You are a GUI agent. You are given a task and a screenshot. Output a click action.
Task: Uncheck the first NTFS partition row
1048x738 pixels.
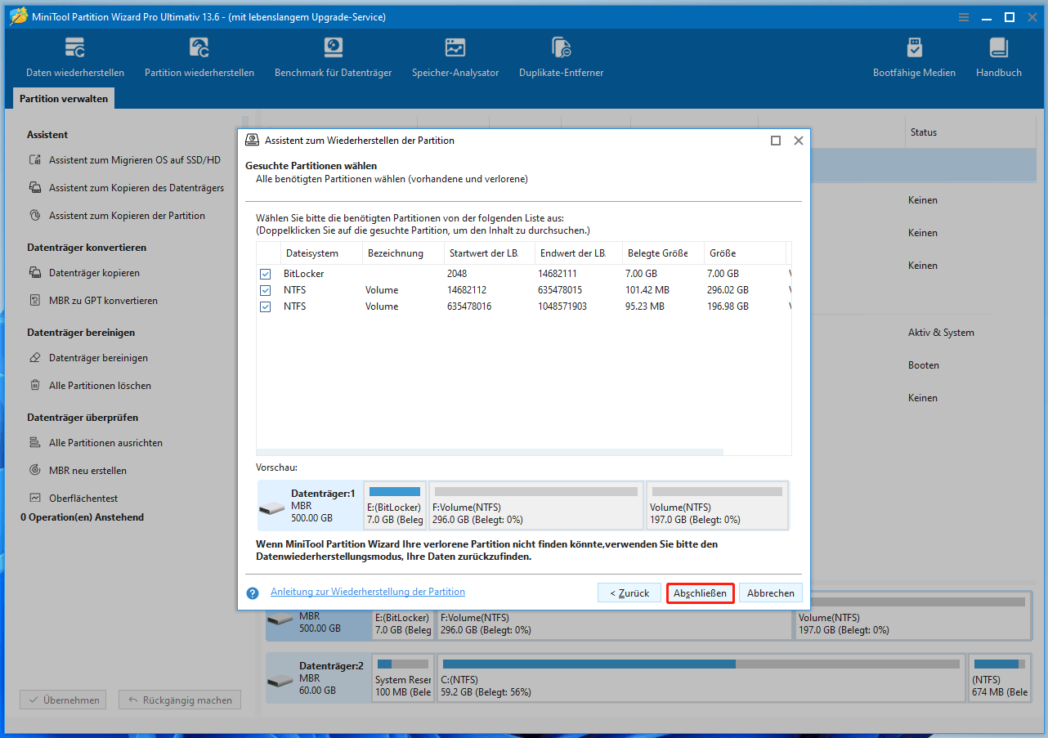(265, 290)
